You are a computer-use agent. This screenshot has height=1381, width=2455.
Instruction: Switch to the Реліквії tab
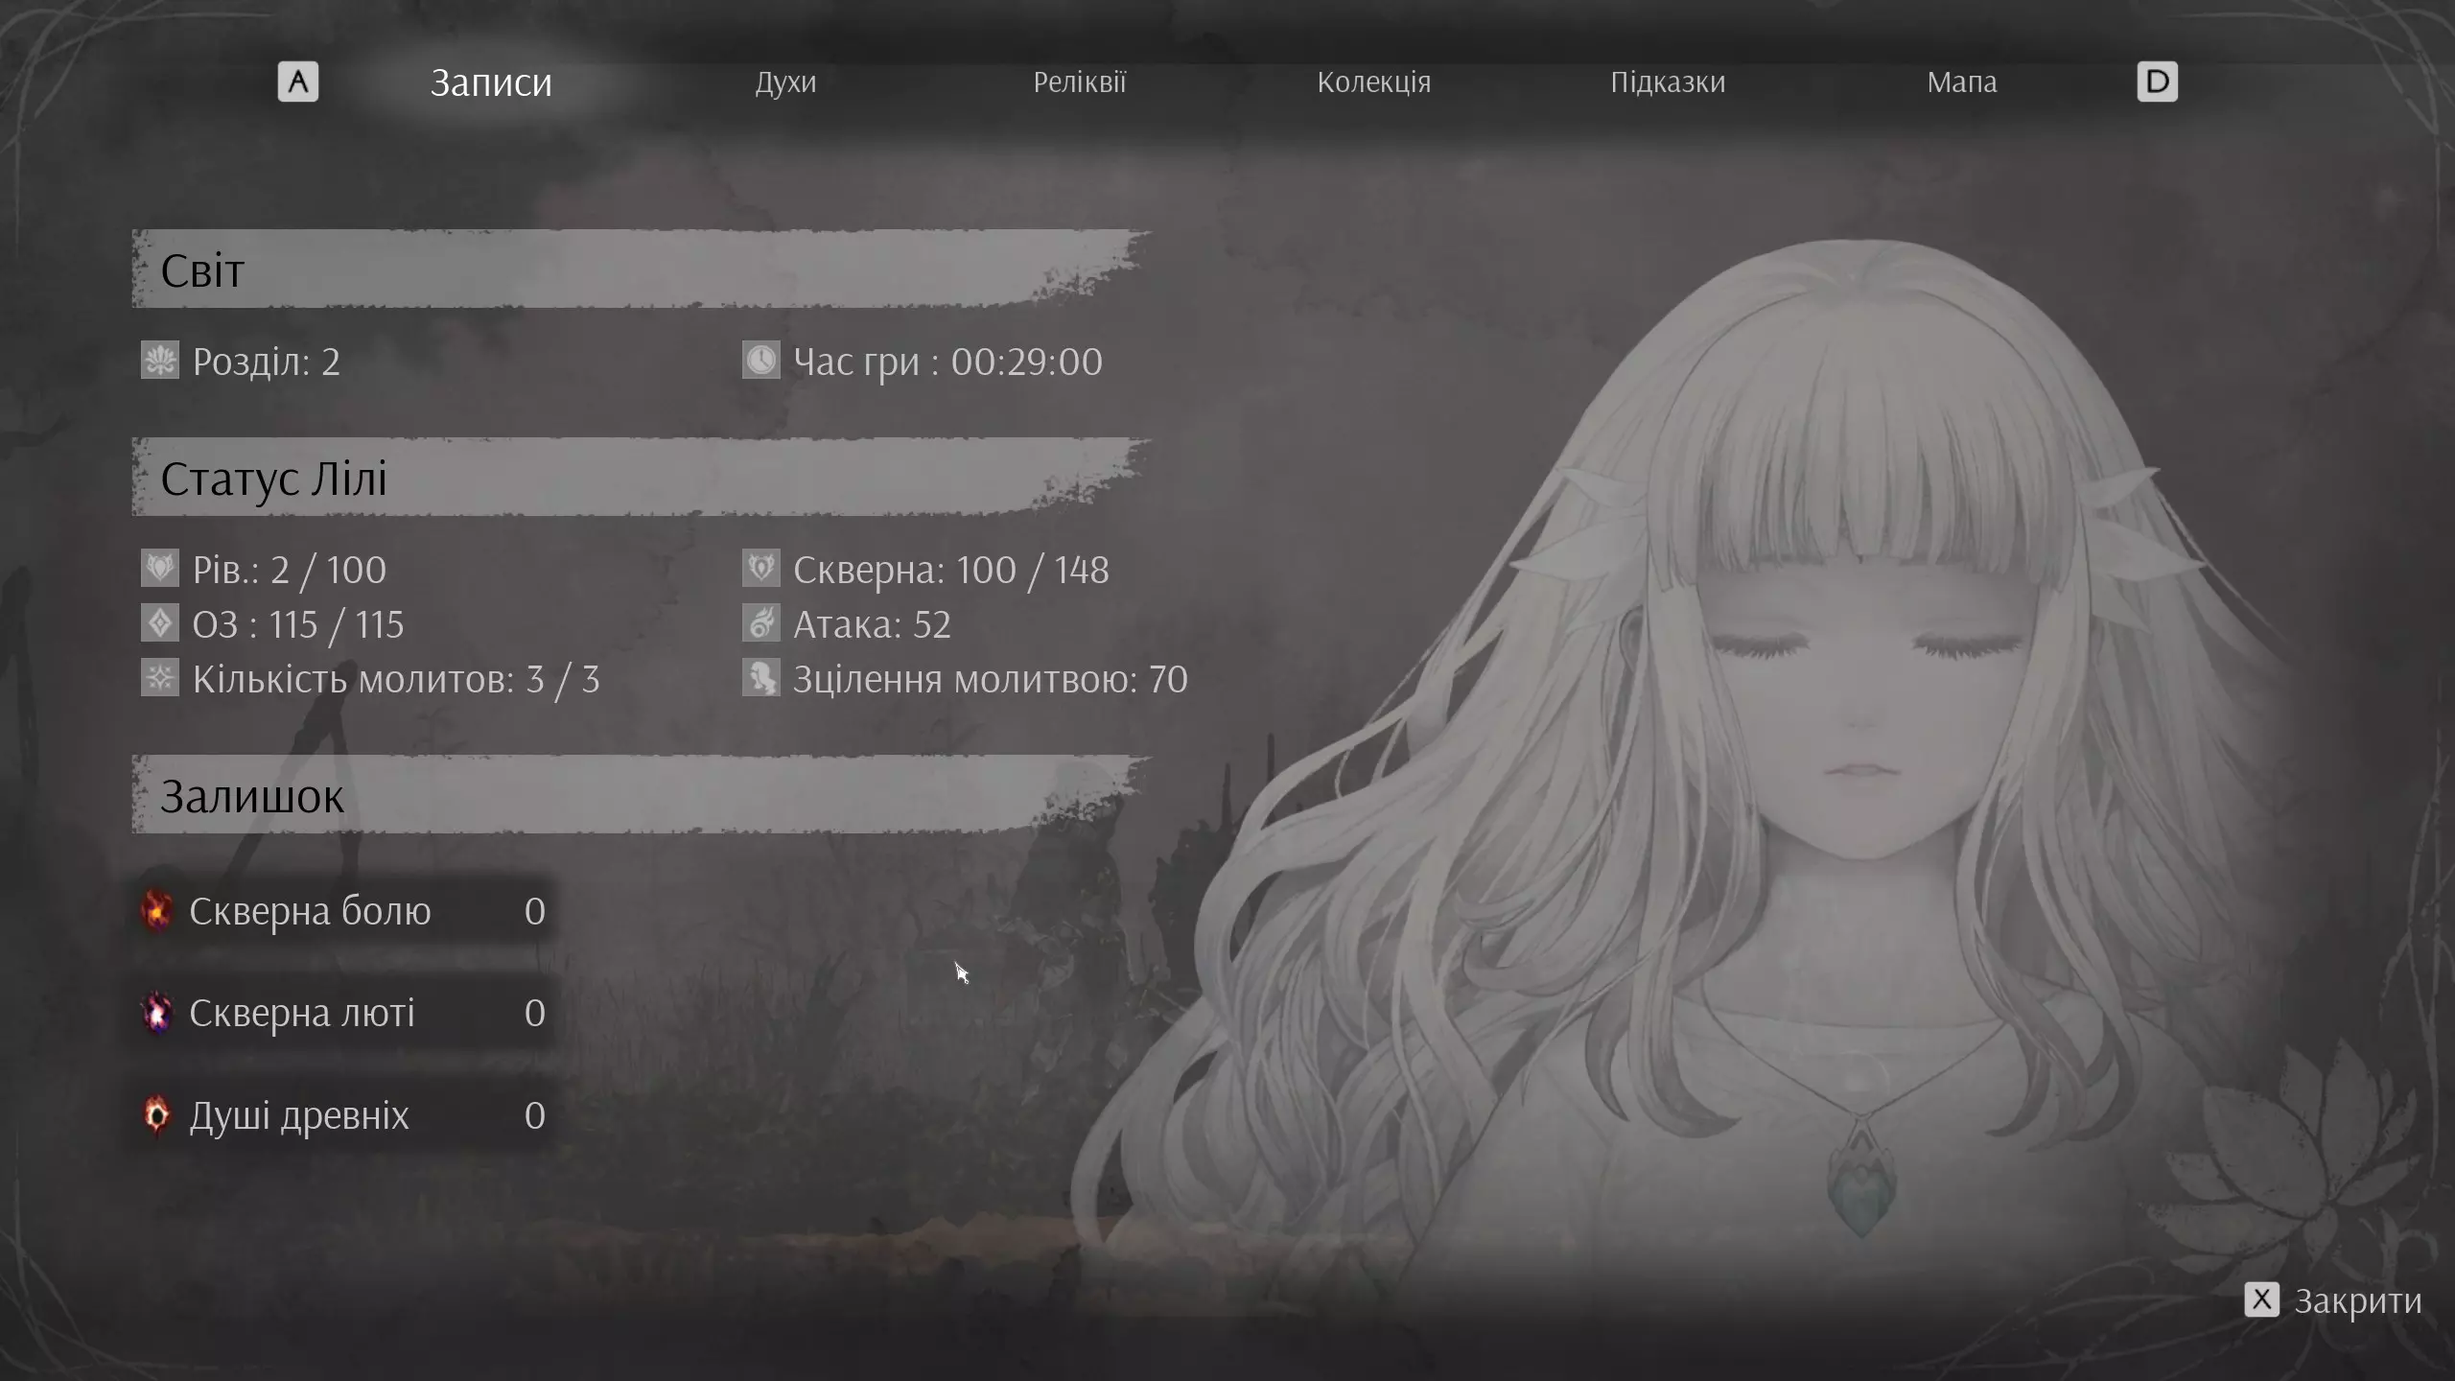(1079, 82)
